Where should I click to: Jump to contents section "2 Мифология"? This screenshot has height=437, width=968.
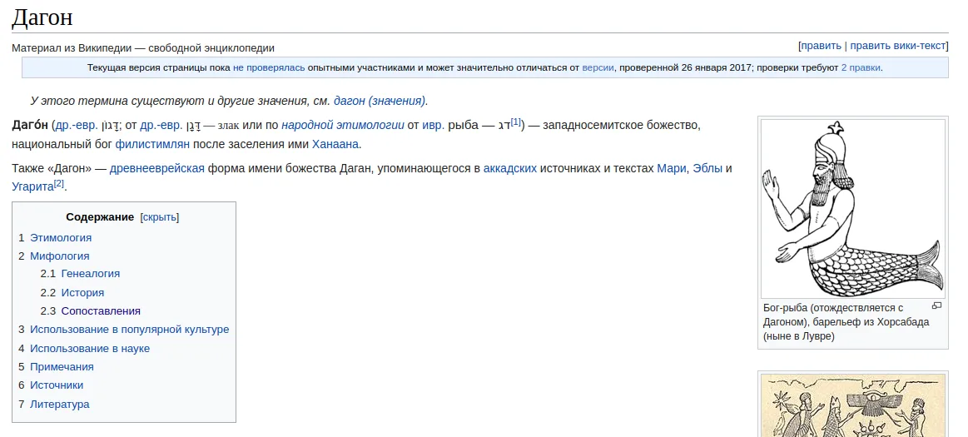pos(54,256)
